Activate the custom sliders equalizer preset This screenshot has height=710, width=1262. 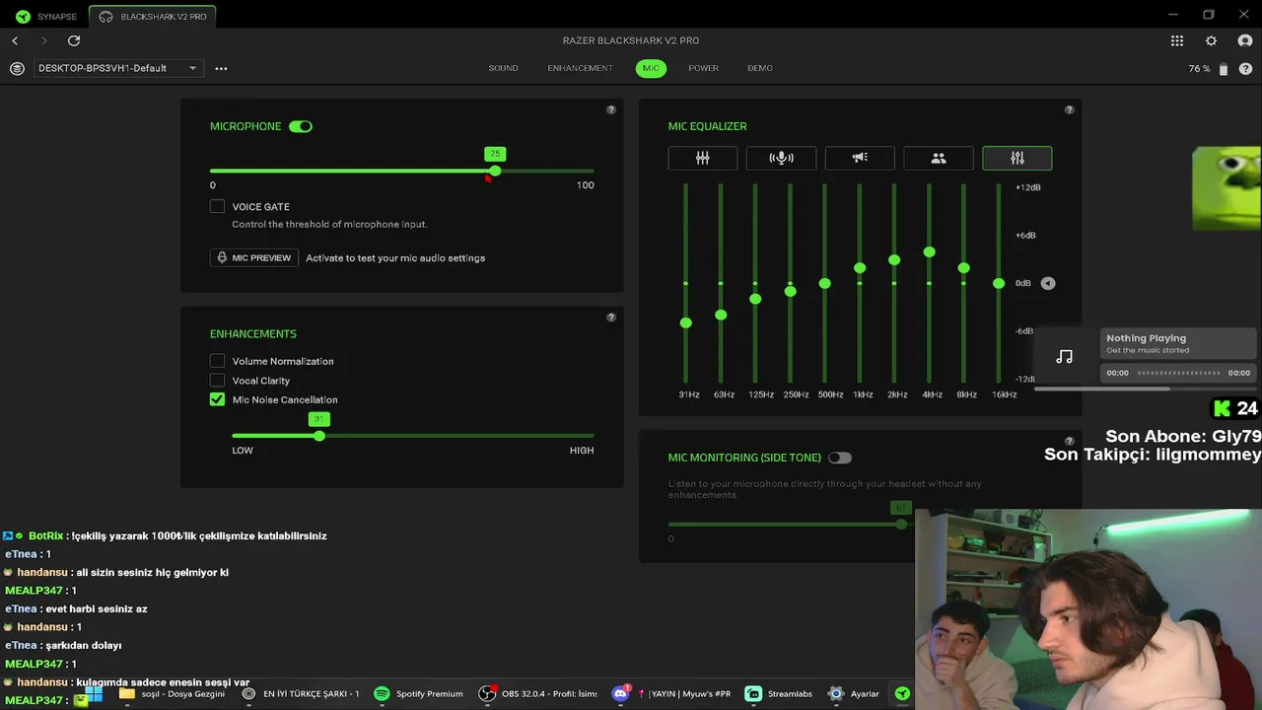coord(1017,158)
